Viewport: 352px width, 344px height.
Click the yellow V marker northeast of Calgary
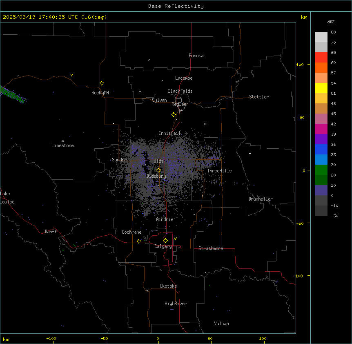pos(175,238)
